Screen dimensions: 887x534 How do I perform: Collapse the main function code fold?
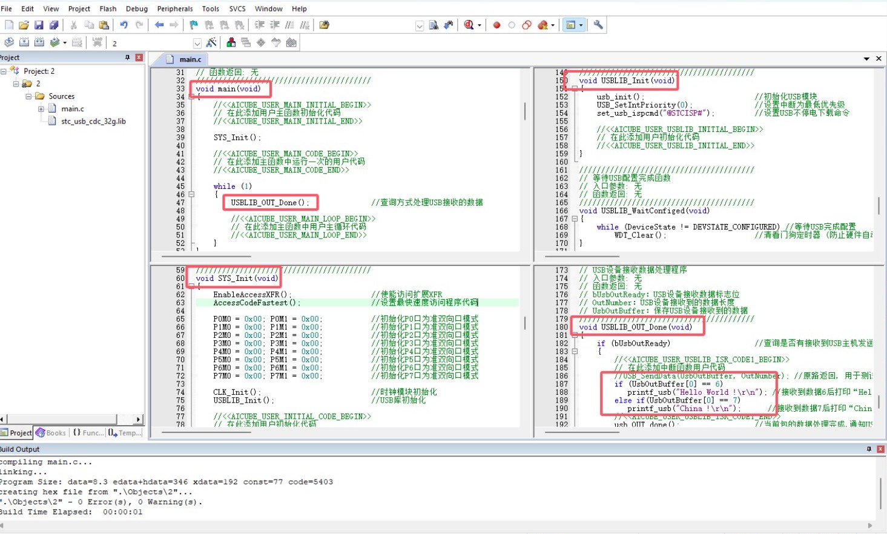point(191,97)
